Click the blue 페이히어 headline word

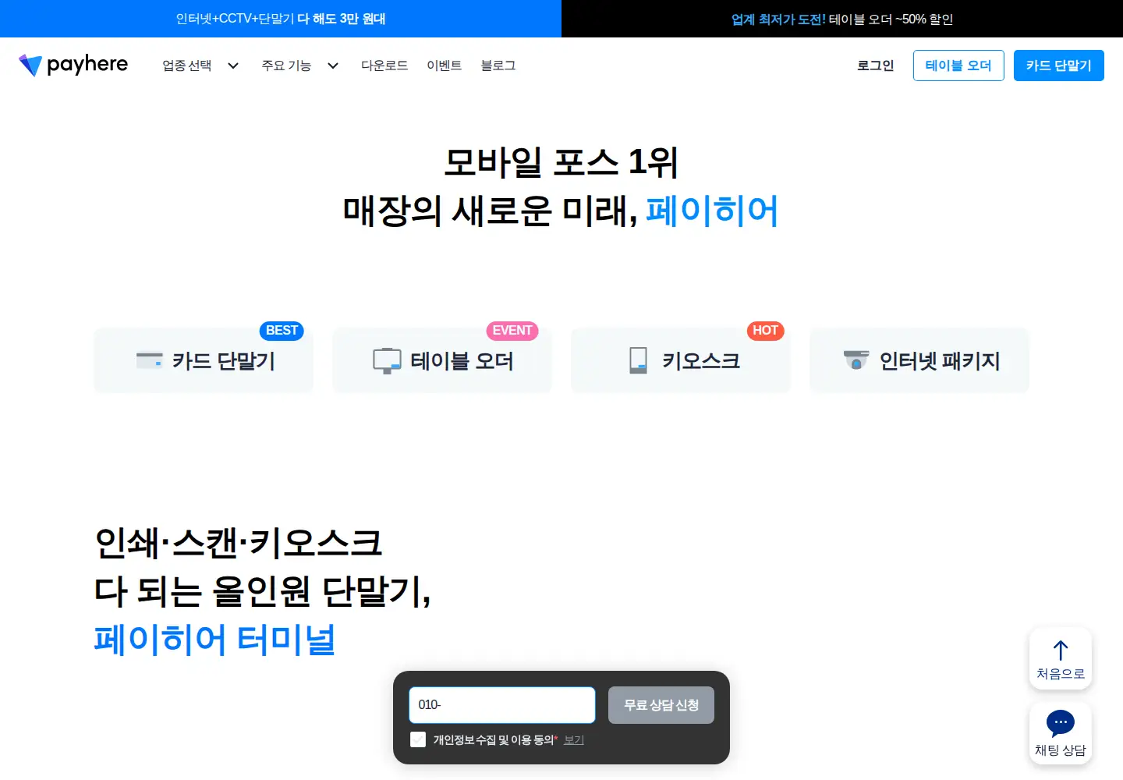tap(712, 211)
